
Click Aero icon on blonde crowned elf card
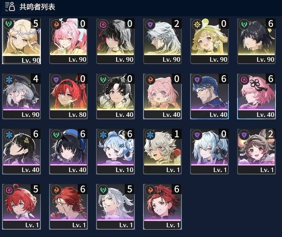[9, 24]
